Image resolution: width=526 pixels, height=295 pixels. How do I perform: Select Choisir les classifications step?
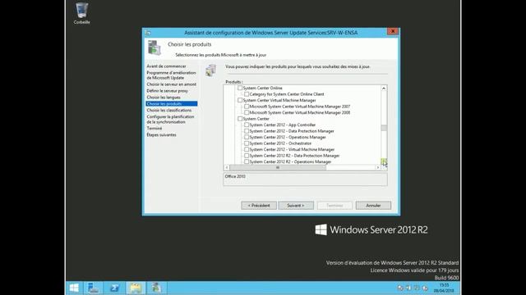(x=169, y=111)
